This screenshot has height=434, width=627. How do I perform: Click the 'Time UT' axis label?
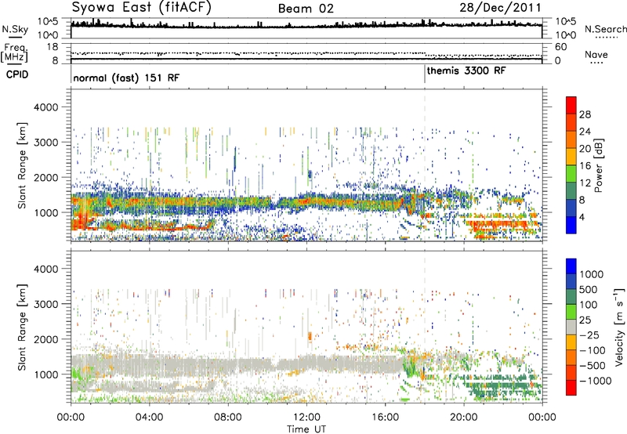[306, 429]
